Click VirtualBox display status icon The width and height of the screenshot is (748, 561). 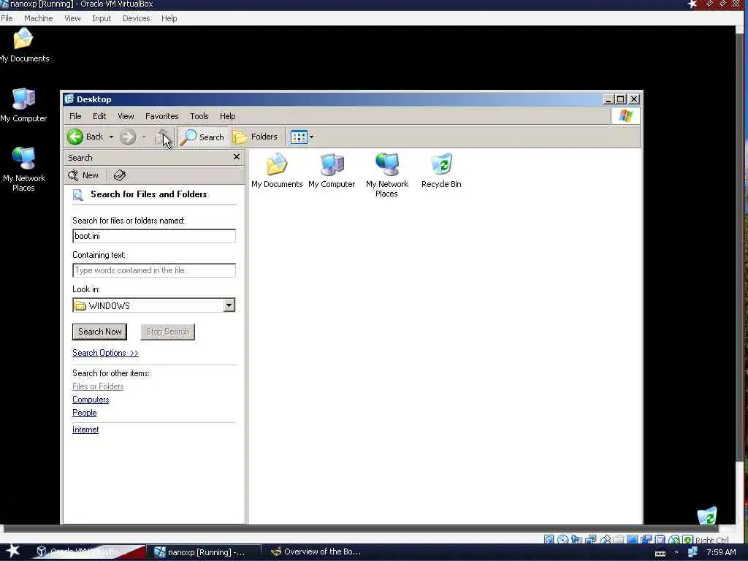[x=632, y=540]
